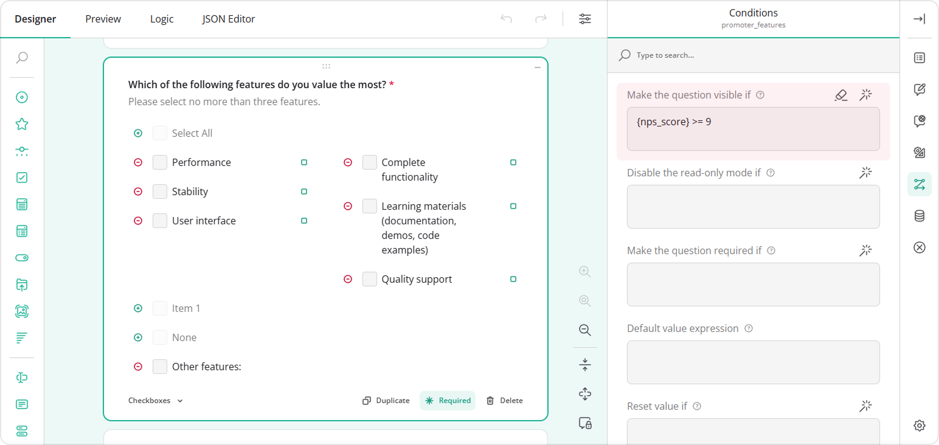Duplicate the checkboxes question

coord(386,401)
